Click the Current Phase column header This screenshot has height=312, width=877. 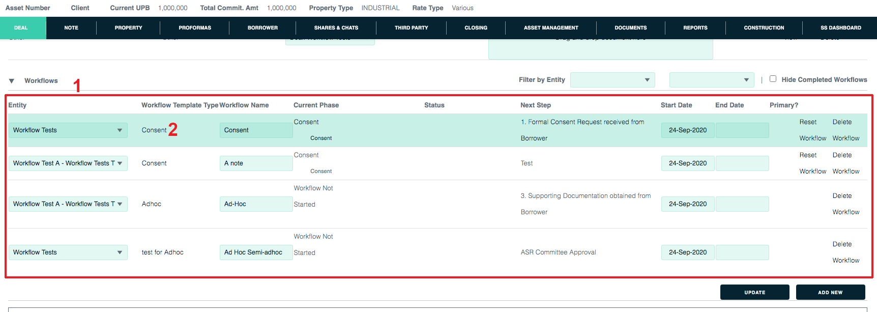(316, 105)
